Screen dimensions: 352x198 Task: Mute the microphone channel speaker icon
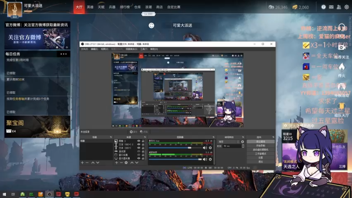point(205,148)
